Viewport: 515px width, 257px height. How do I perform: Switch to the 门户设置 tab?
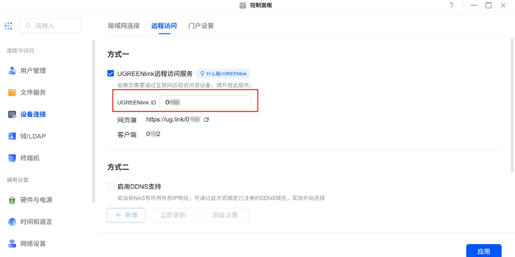[x=201, y=26]
